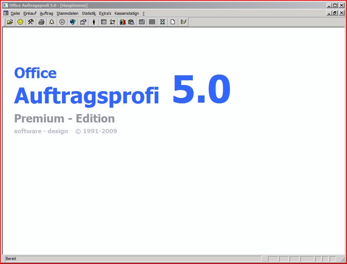Click the sad face toolbar icon
Screen dimensions: 347x264
point(62,22)
